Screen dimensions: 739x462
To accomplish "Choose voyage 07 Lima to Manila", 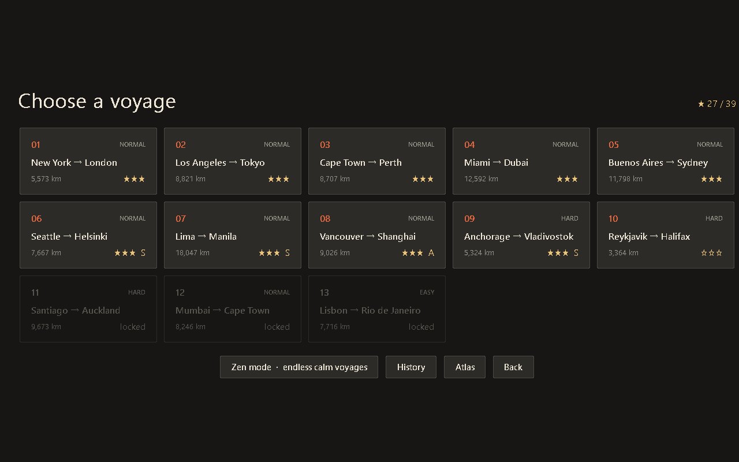I will click(233, 235).
